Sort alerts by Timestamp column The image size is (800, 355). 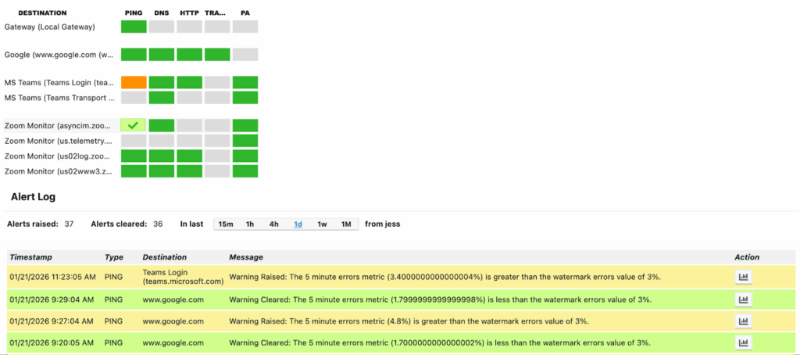tap(31, 257)
